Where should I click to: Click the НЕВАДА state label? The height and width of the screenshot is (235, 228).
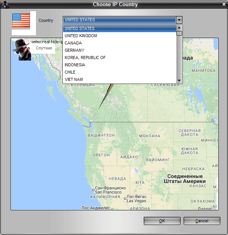point(117,179)
